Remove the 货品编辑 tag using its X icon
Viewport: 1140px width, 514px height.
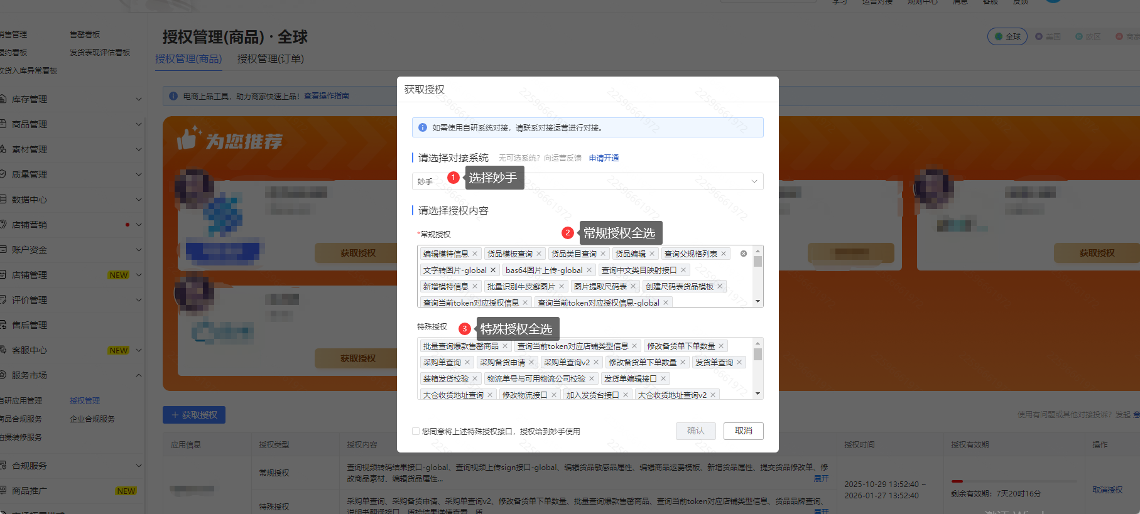click(652, 254)
